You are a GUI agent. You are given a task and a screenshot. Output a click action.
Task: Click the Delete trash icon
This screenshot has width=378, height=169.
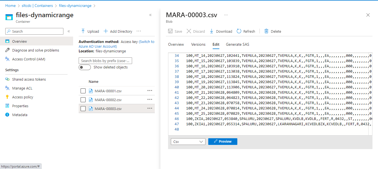tap(266, 31)
